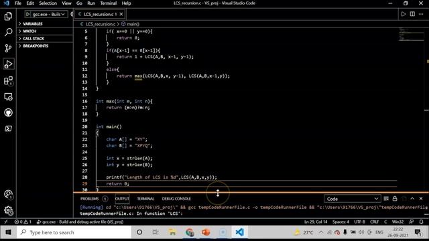Run code with the editor play button
The width and height of the screenshot is (429, 241).
[404, 14]
